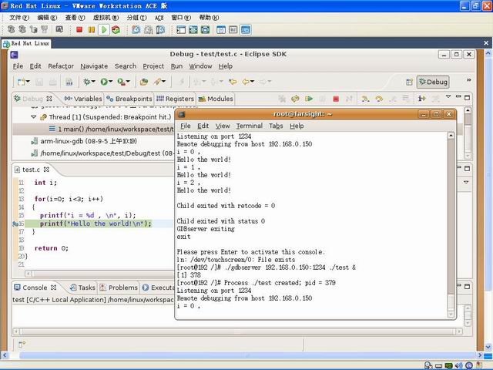Screen dimensions: 493x370
Task: Click the Resume icon in Debug view
Action: (309, 99)
